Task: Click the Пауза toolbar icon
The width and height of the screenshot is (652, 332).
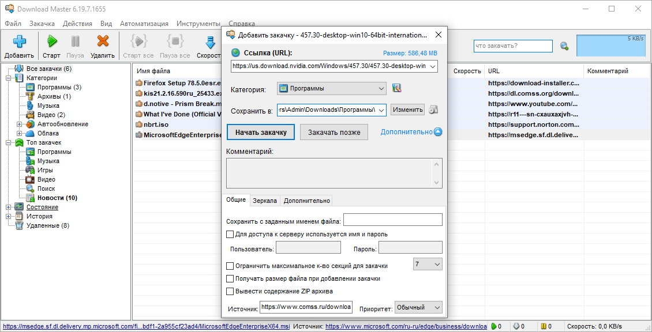Action: pos(75,41)
